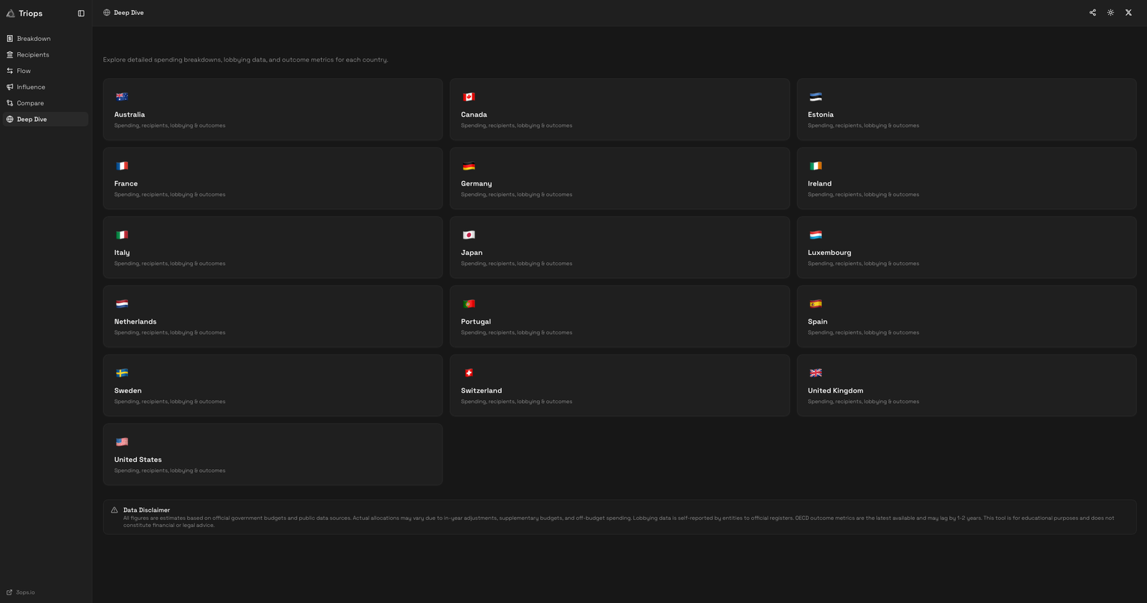Screen dimensions: 1147x603
Task: Select the Japan country card
Action: pos(619,248)
